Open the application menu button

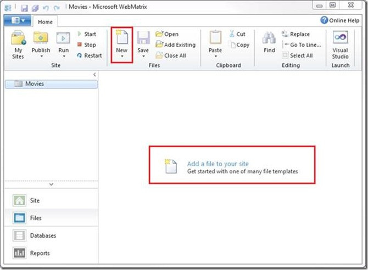(18, 20)
